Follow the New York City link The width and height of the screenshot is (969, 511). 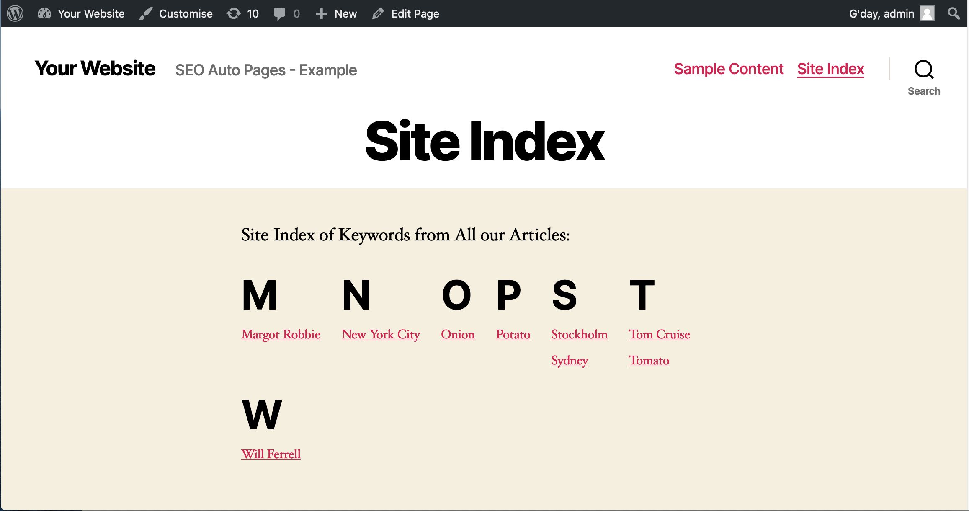pos(381,334)
